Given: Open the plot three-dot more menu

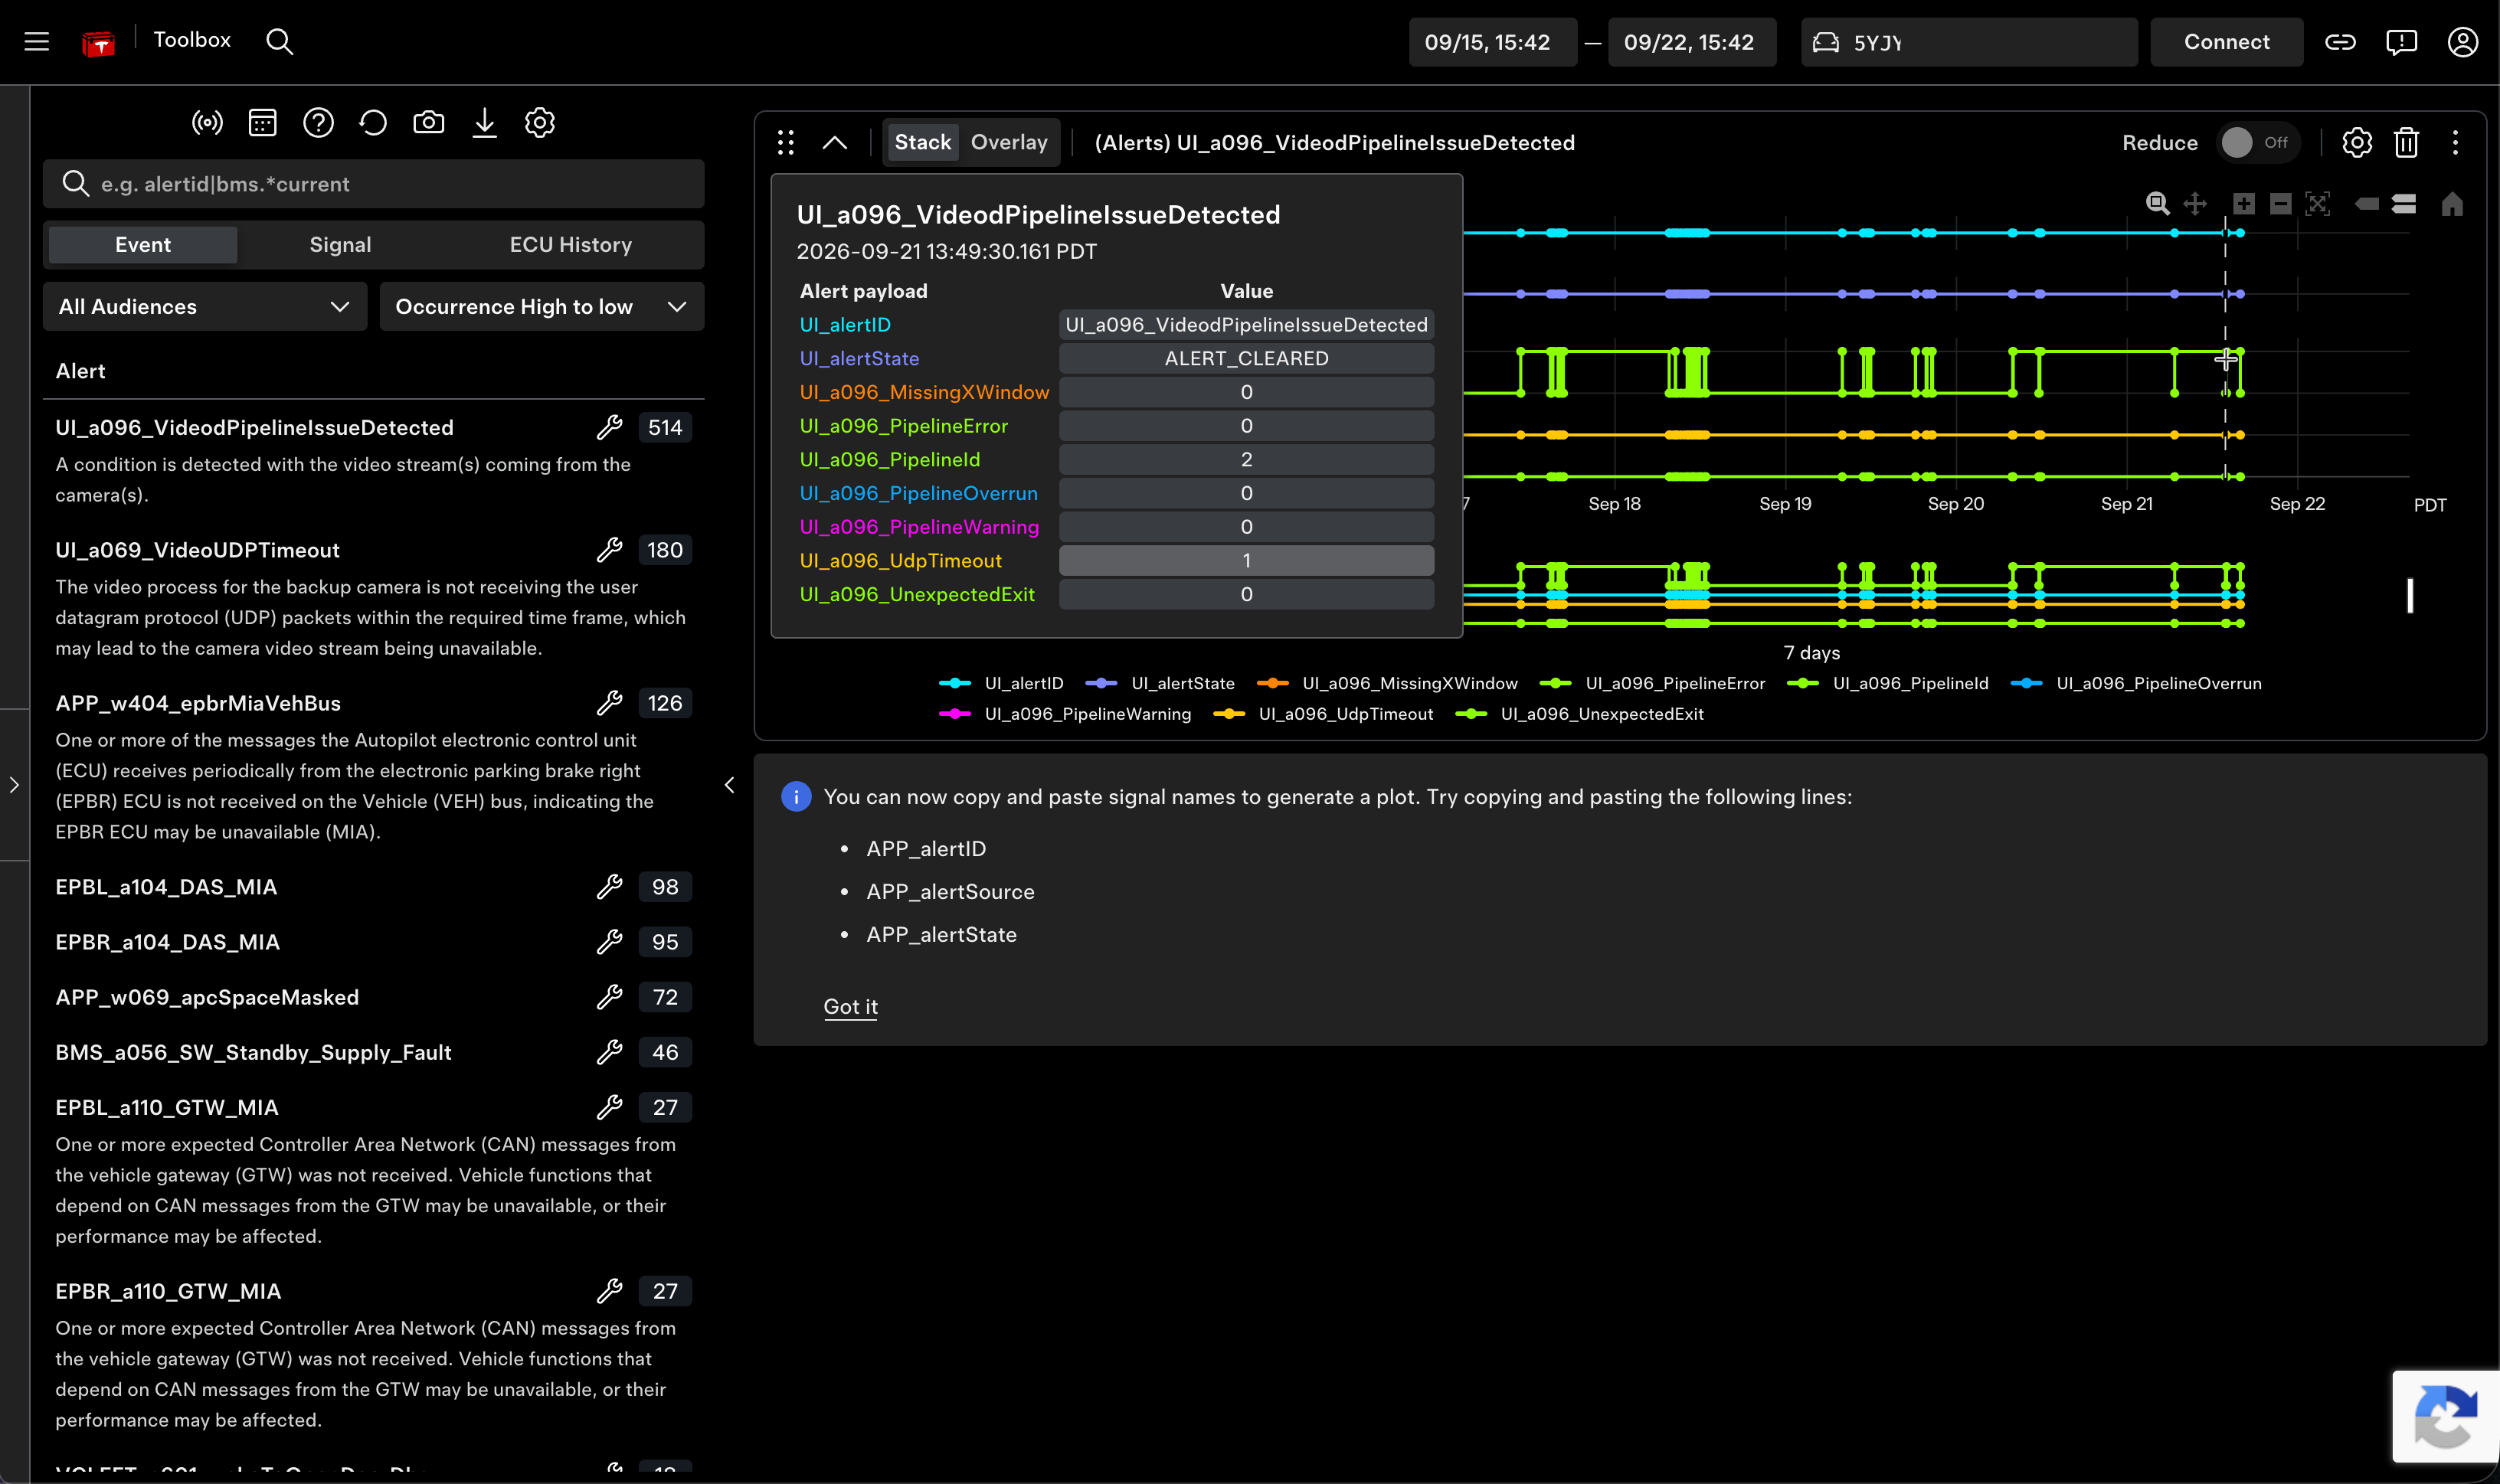Looking at the screenshot, I should pyautogui.click(x=2455, y=143).
